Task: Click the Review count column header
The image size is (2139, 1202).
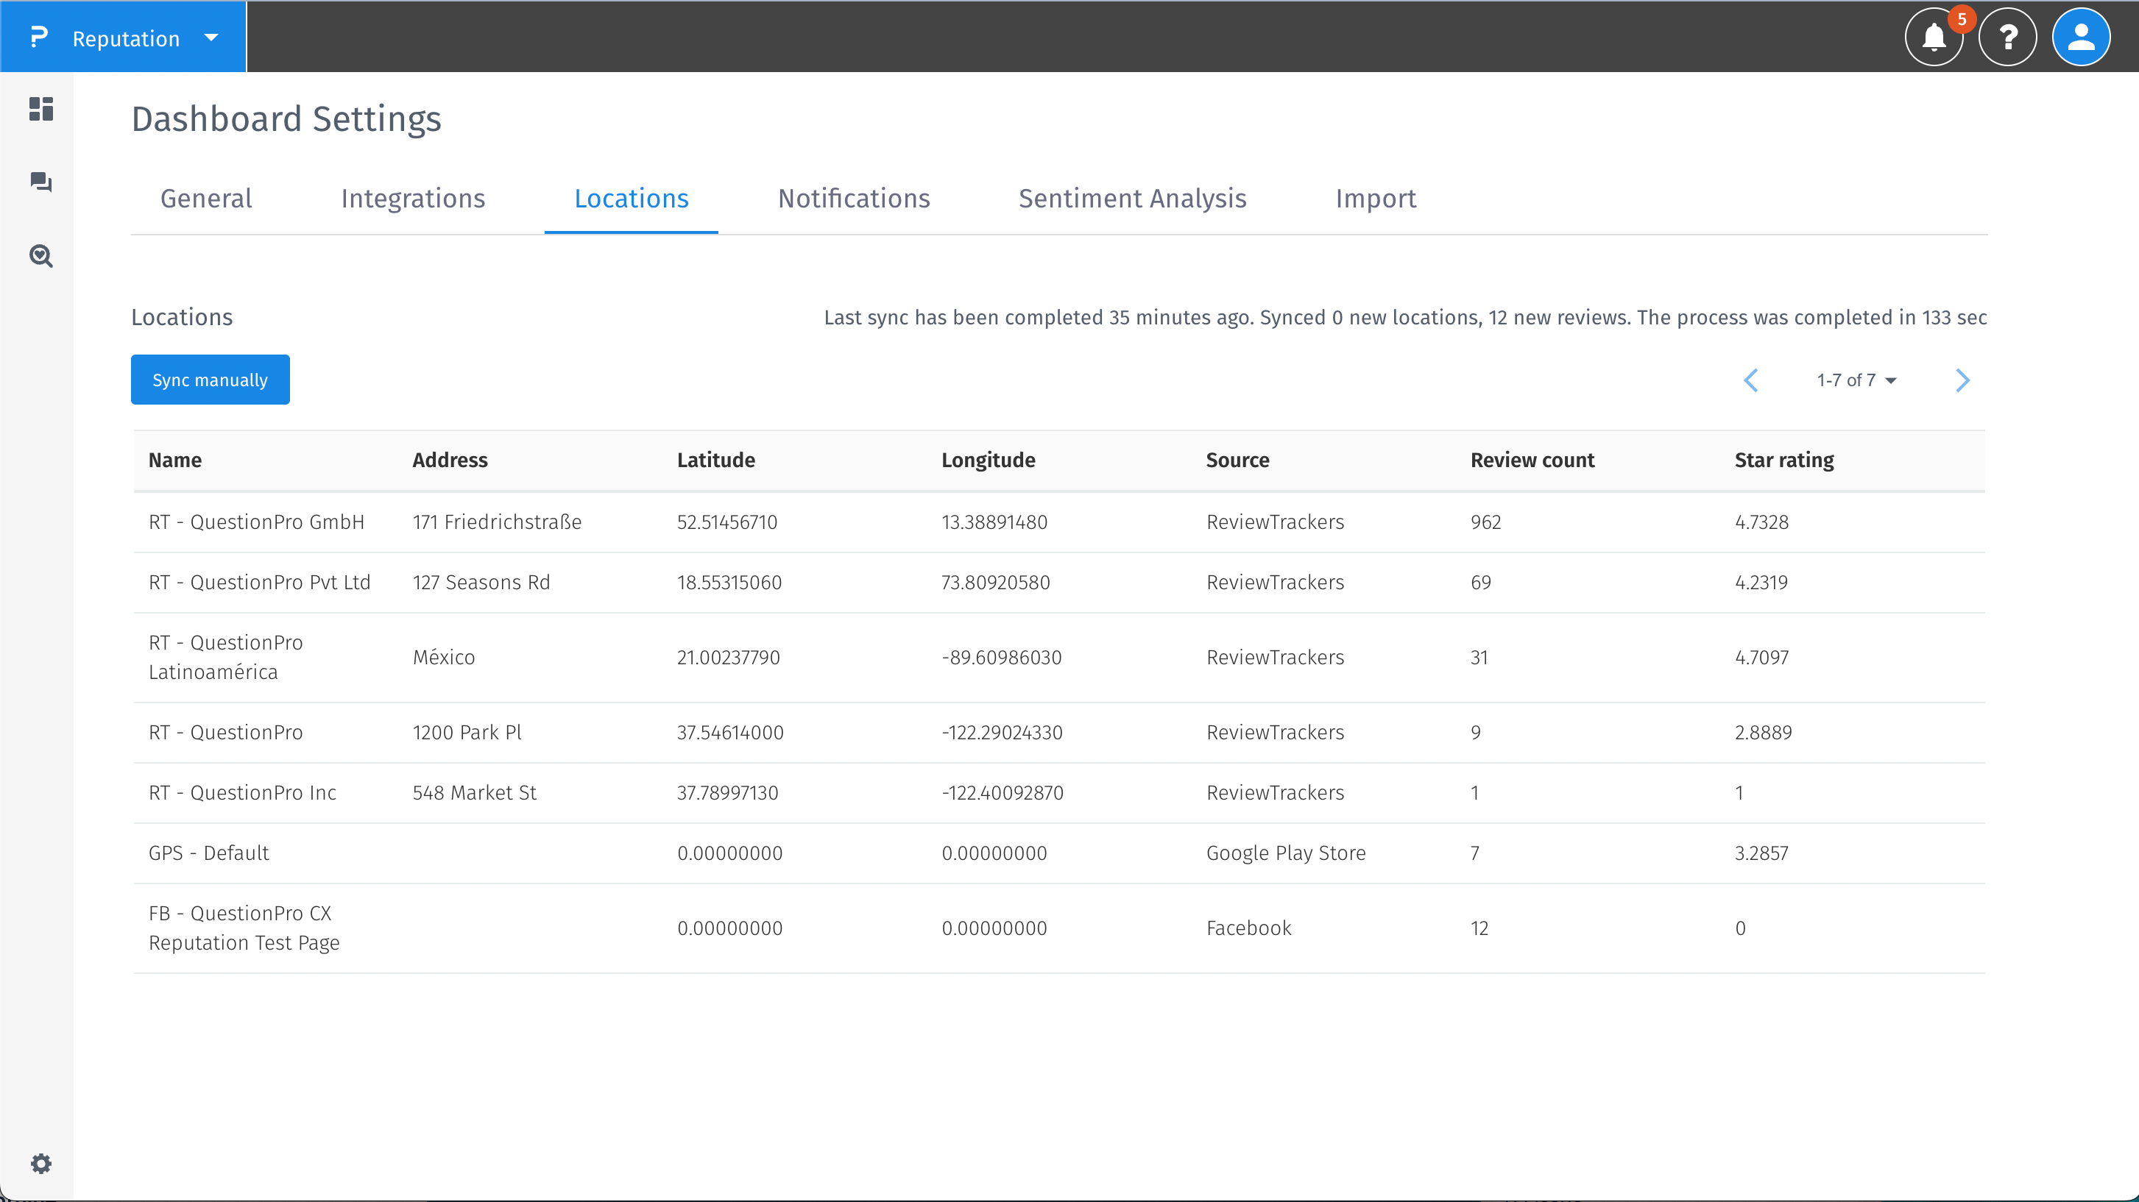Action: click(1532, 460)
